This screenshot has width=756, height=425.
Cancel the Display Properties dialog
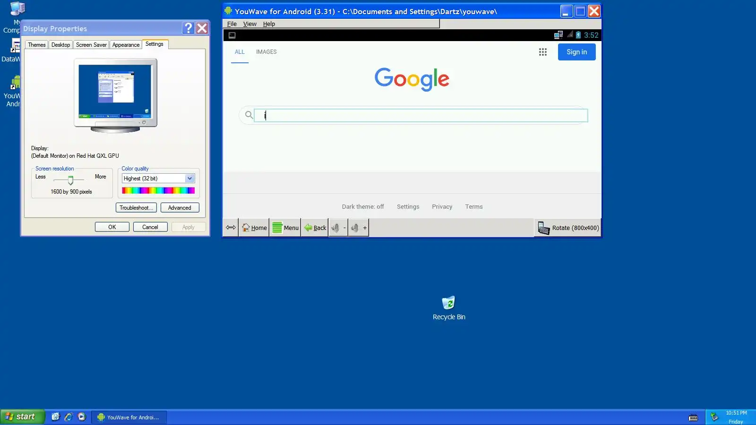click(150, 227)
